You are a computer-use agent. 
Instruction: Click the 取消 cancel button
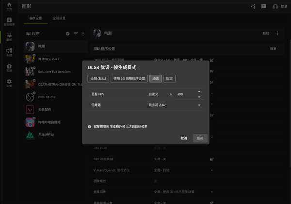(x=184, y=138)
